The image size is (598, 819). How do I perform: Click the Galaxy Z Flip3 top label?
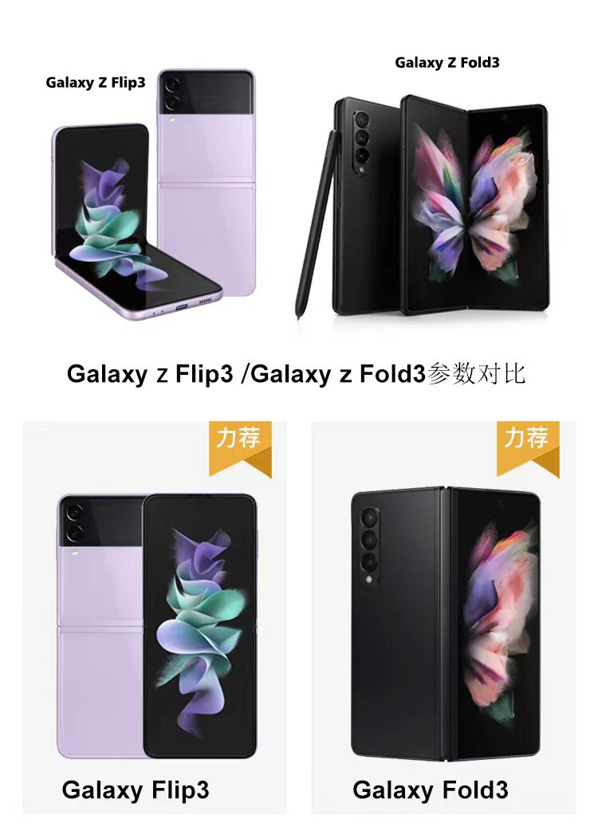pos(96,82)
